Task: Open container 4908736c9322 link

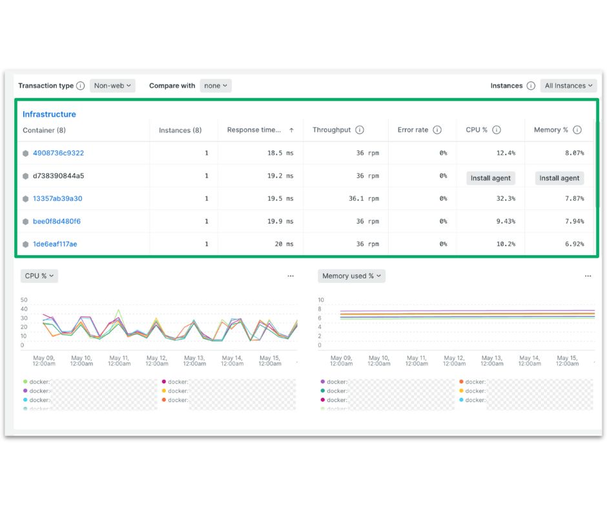Action: click(59, 153)
